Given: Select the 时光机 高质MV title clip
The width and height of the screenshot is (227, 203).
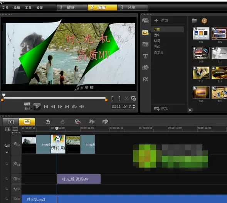Looking at the screenshot, I should [79, 179].
